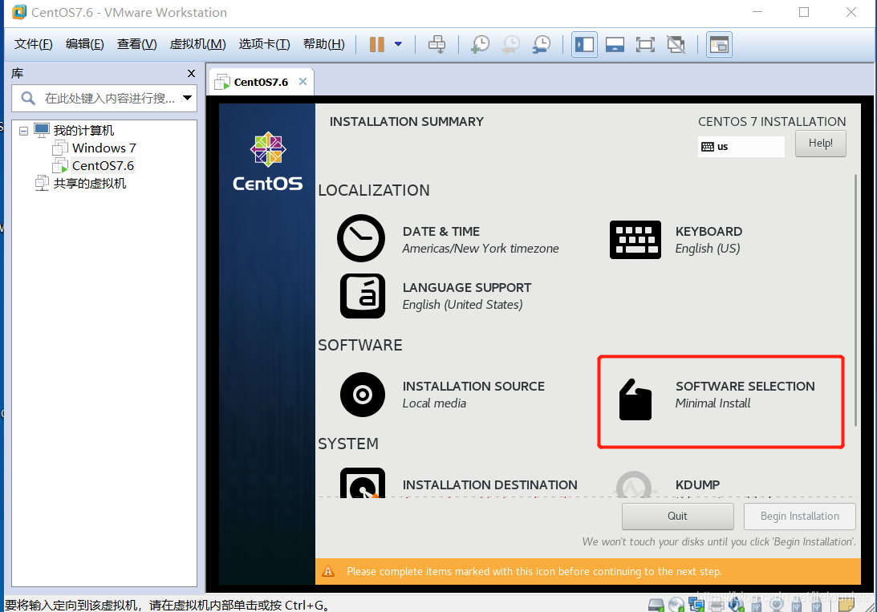The height and width of the screenshot is (612, 877).
Task: Take a snapshot of the virtual machine
Action: pyautogui.click(x=480, y=44)
